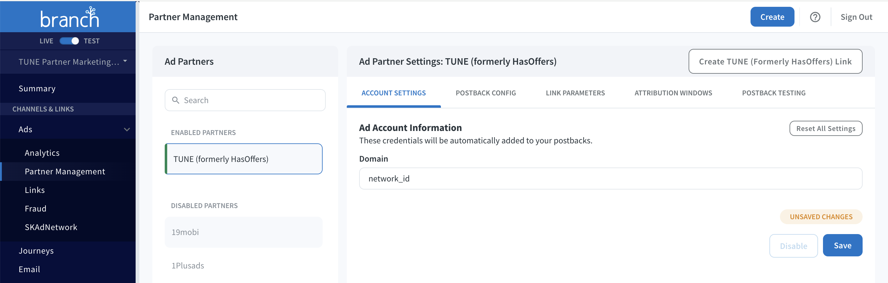888x283 pixels.
Task: Click the search magnifier icon
Action: [176, 100]
